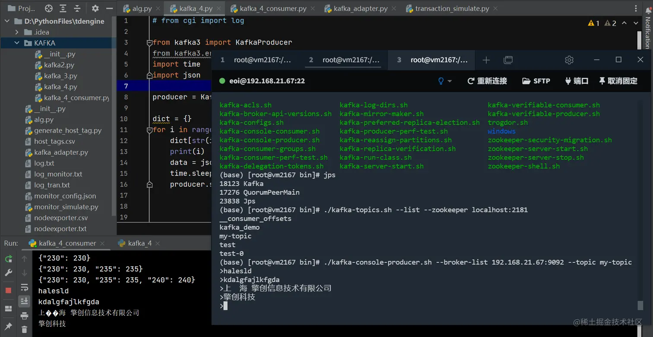Viewport: 653px width, 337px height.
Task: Open kafka_3.py in the project tree
Action: tap(60, 76)
